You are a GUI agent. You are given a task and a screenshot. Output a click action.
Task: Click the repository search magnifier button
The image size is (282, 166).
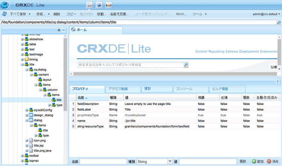point(186,65)
